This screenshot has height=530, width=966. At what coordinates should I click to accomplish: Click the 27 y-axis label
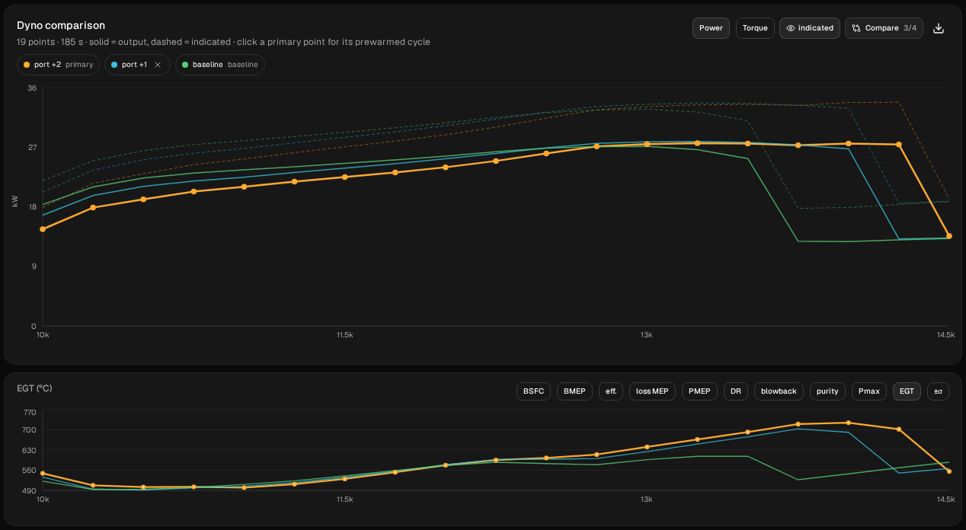coord(32,147)
